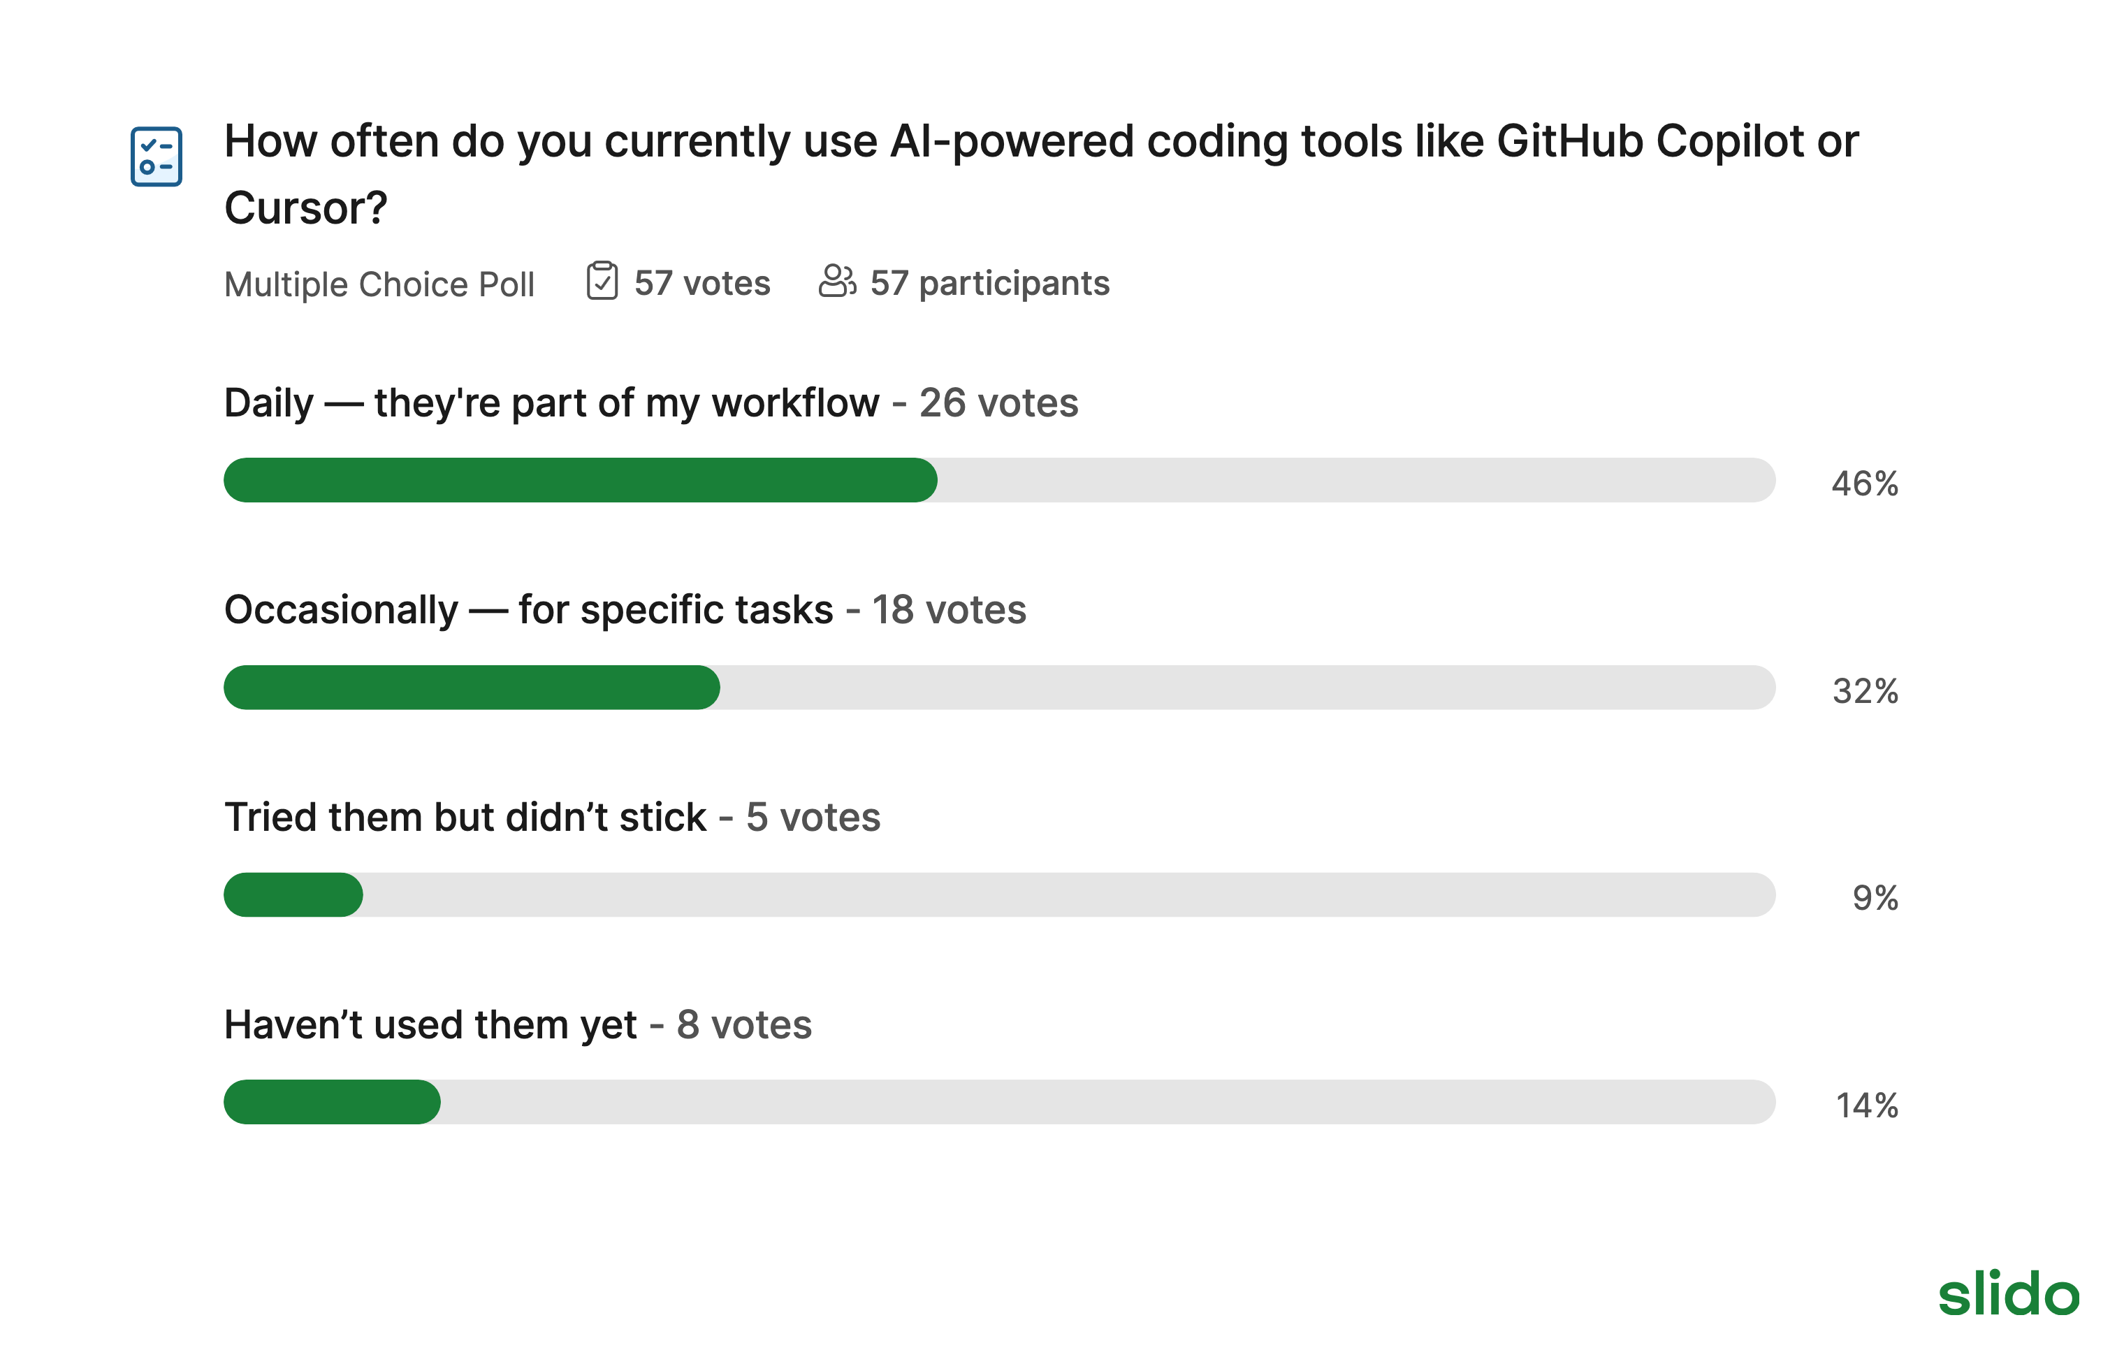2124x1364 pixels.
Task: Select the 'Haven't used them yet' option
Action: [x=430, y=1025]
